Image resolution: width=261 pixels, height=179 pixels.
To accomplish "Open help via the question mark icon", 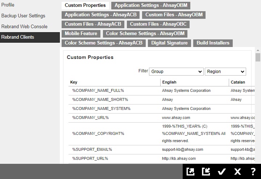I will tap(253, 172).
